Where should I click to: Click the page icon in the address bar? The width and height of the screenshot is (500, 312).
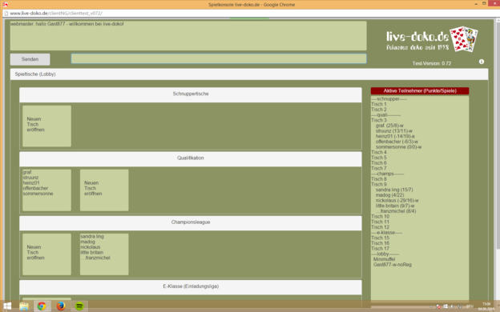(6, 14)
